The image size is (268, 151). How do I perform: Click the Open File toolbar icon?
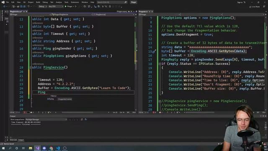[x=18, y=7]
